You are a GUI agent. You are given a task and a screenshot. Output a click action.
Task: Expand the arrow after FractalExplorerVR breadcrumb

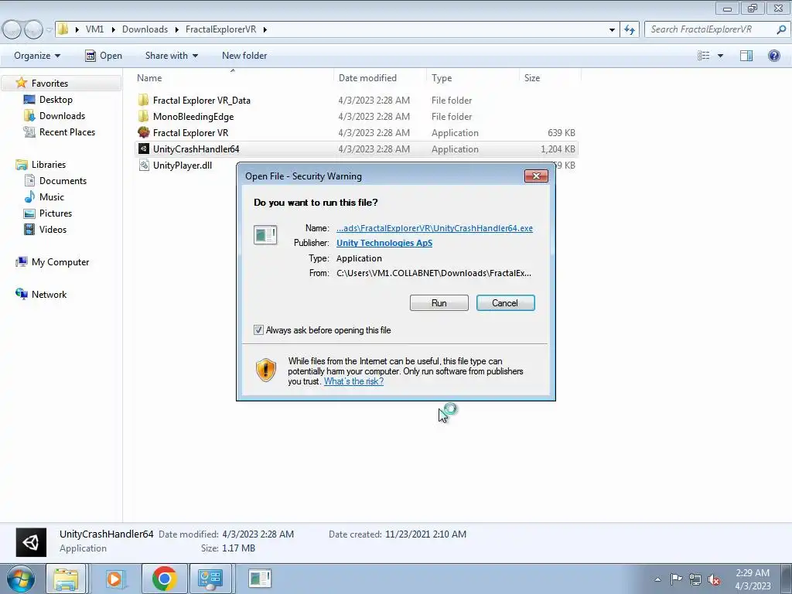pos(265,29)
